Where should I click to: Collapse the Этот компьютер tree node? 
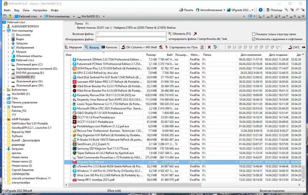click(x=4, y=31)
